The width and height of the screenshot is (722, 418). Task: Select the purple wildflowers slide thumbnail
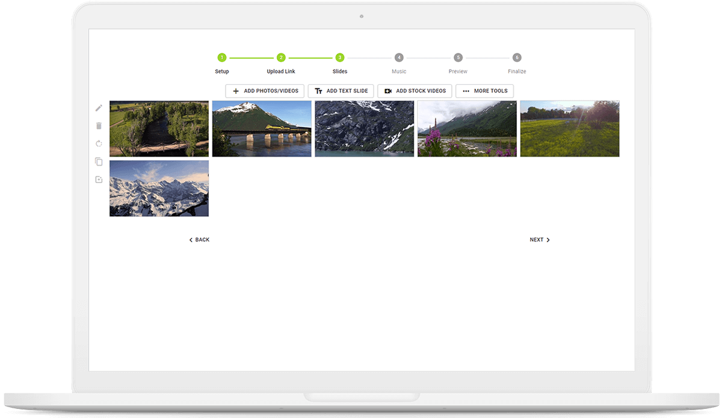point(467,129)
